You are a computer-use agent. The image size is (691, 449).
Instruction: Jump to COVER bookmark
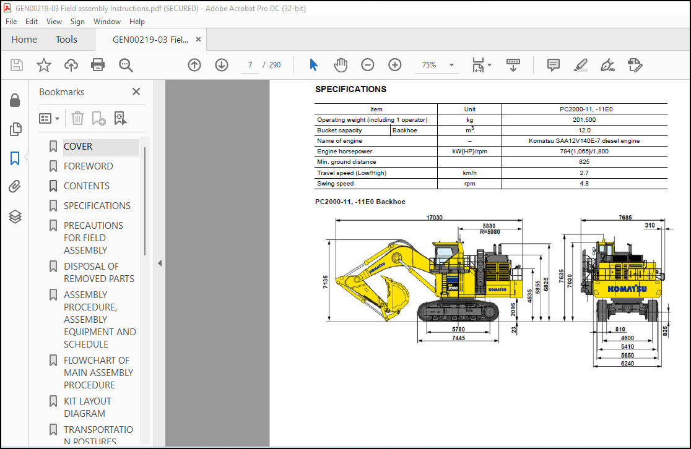click(x=78, y=147)
